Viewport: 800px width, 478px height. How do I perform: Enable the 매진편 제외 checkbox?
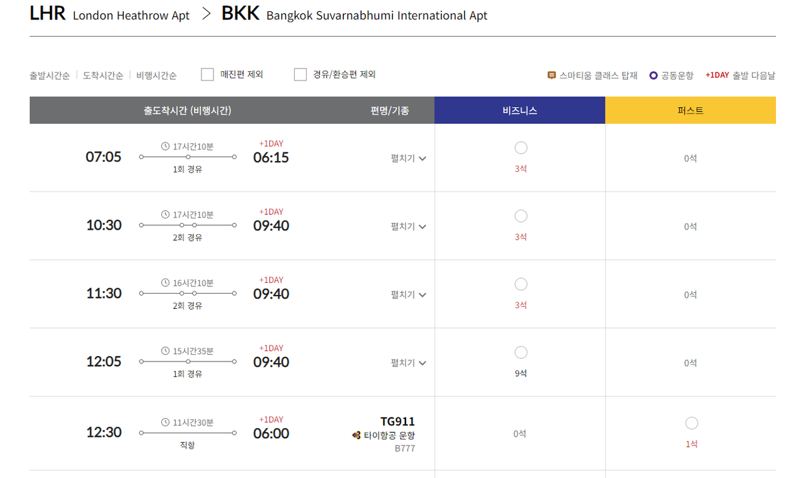(207, 75)
